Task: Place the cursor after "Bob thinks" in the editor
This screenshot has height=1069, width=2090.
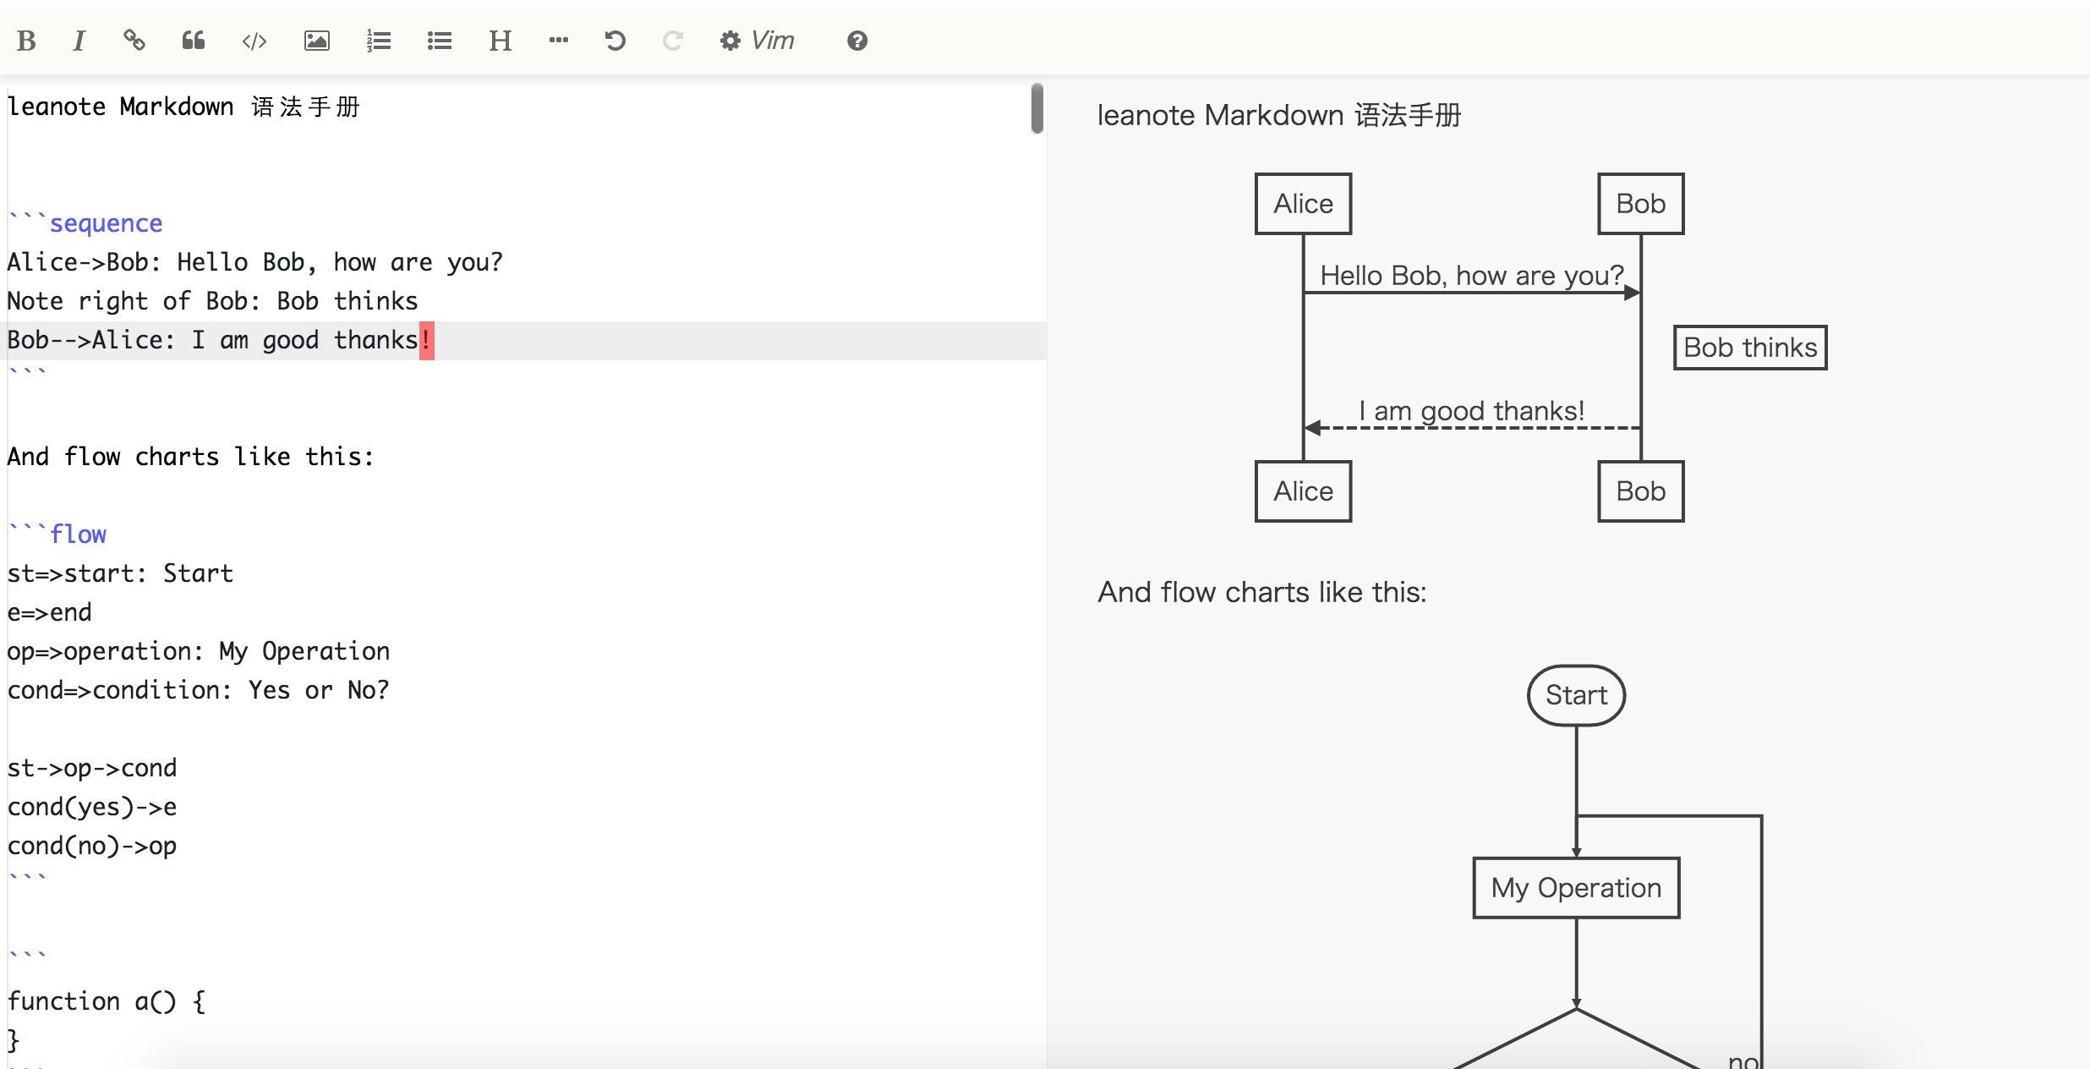Action: click(420, 301)
